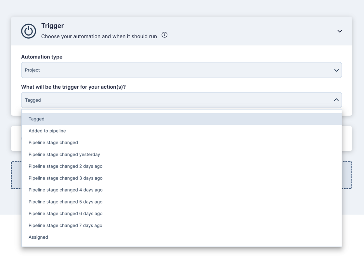This screenshot has height=263, width=364.
Task: Collapse the Trigger section chevron
Action: coord(340,31)
